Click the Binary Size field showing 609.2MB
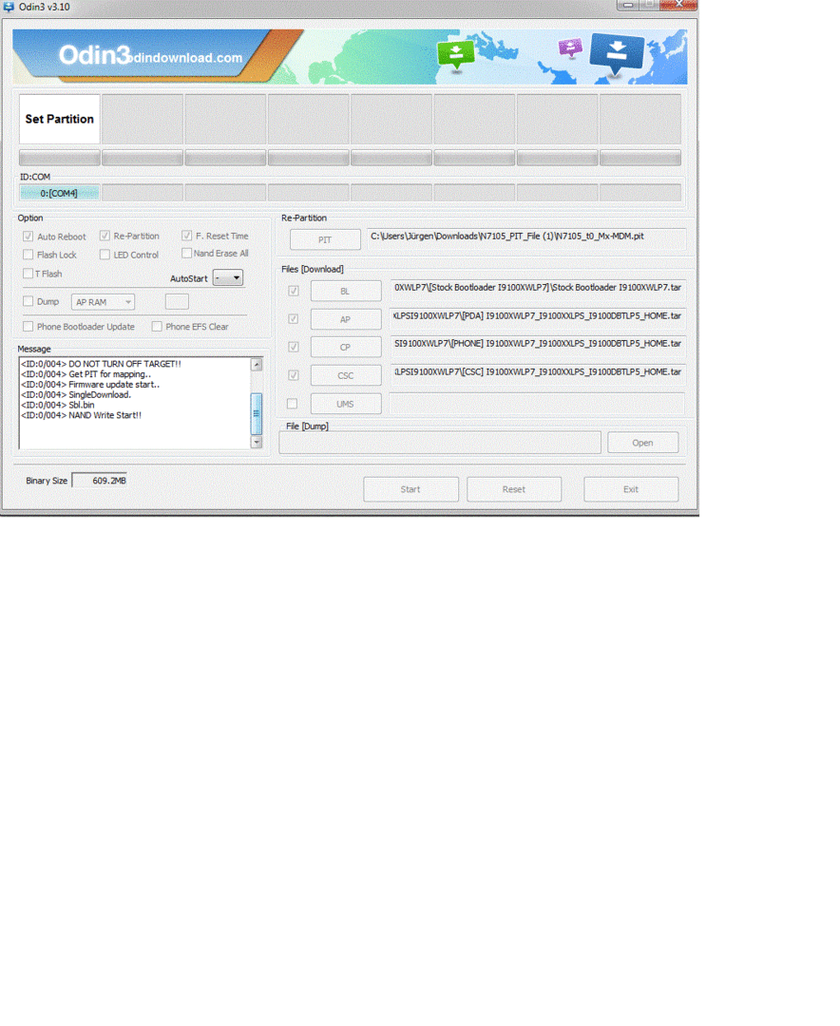840x1026 pixels. 100,481
